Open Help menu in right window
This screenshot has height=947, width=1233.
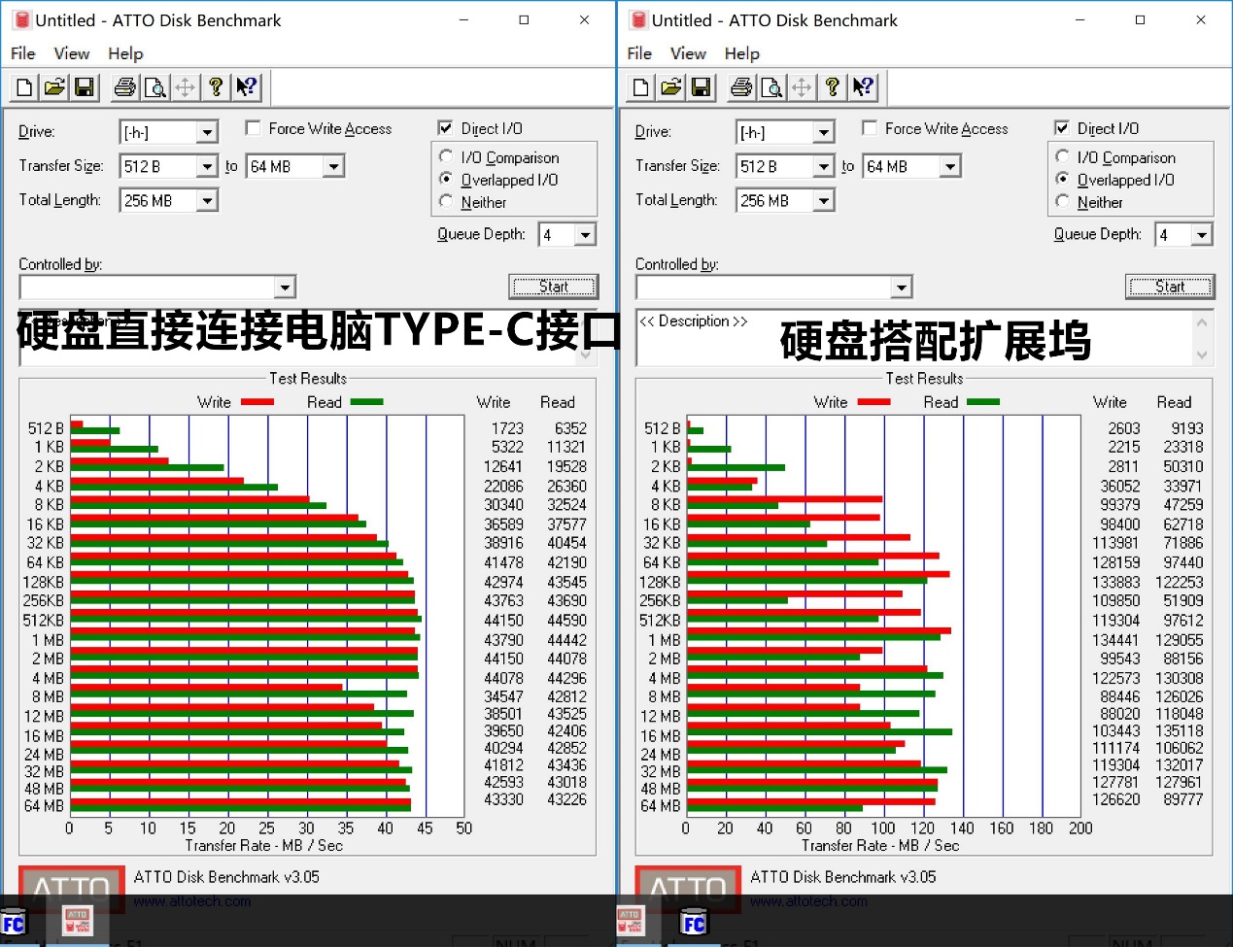(x=741, y=53)
